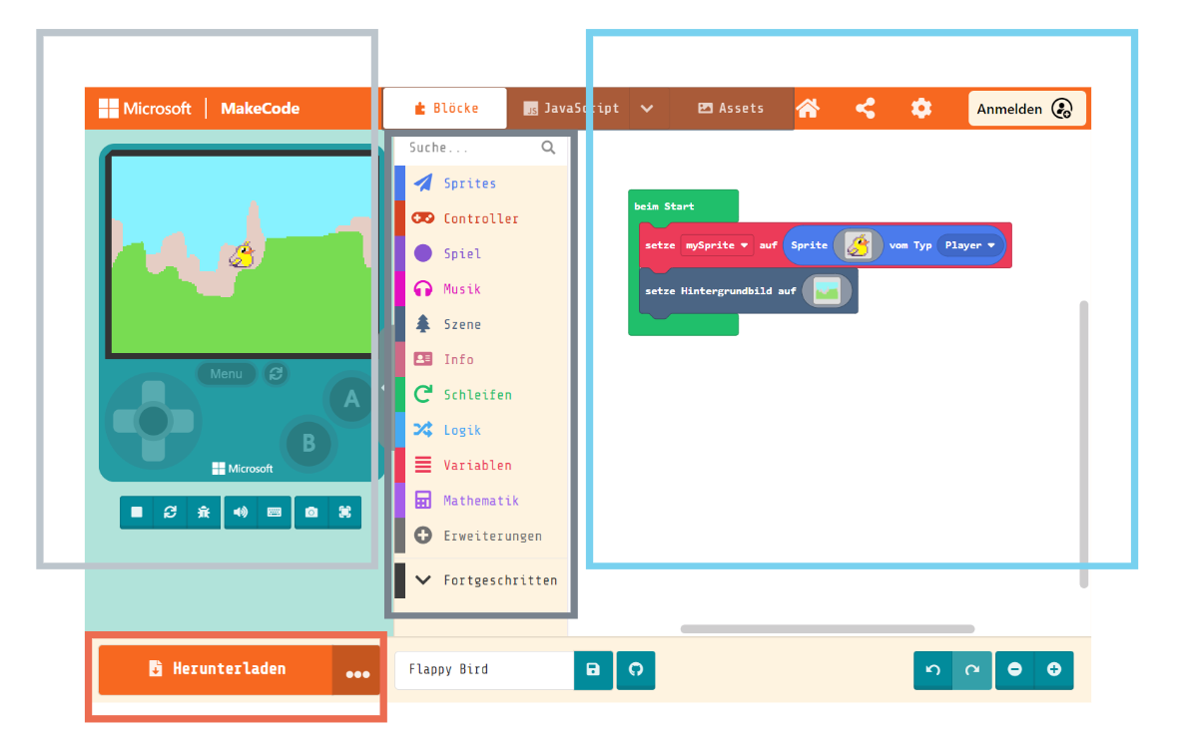
Task: Mute the simulator sound
Action: pos(241,512)
